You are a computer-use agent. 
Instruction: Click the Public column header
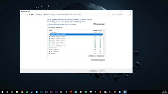[100, 30]
